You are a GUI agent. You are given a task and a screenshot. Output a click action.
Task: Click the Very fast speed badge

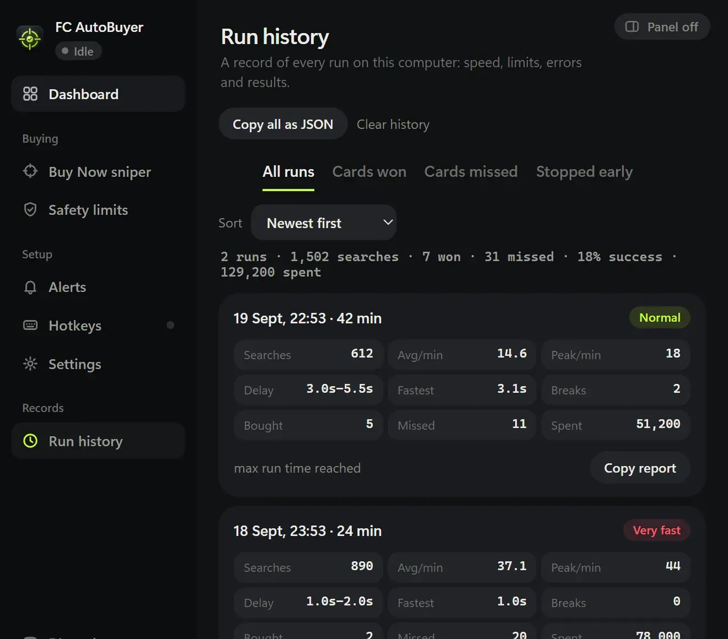coord(657,530)
